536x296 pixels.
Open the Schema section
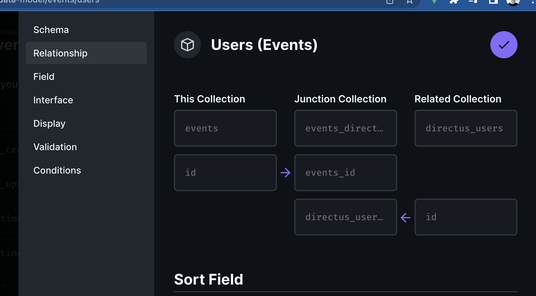point(86,30)
